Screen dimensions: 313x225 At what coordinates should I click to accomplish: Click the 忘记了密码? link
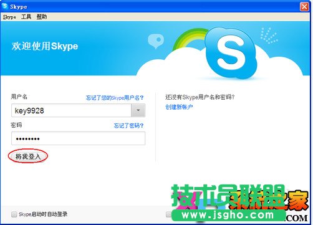tap(128, 126)
